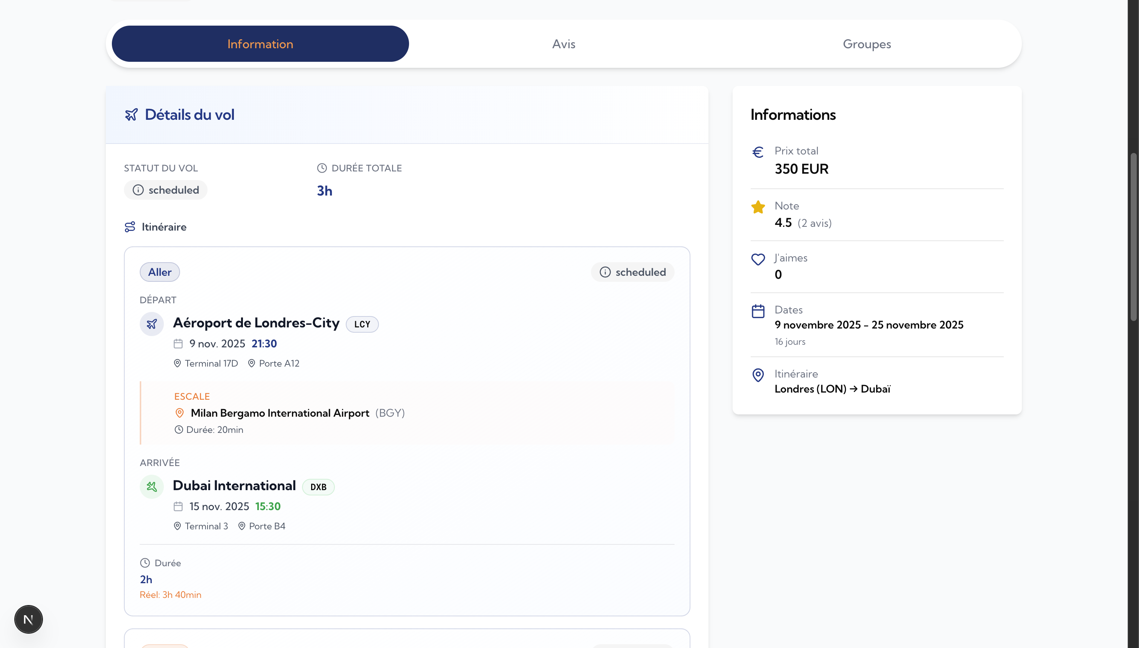Click the (2 avis) review count

tap(815, 223)
